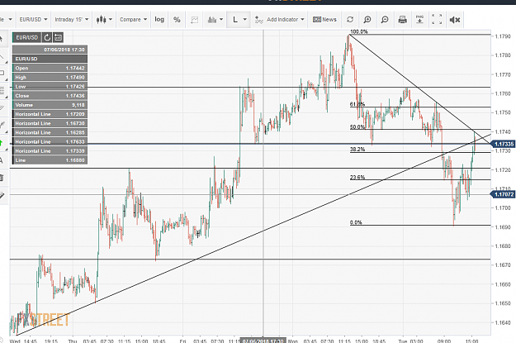Viewport: 516px width, 343px height.
Task: Open the volume bars dropdown
Action: point(215,20)
